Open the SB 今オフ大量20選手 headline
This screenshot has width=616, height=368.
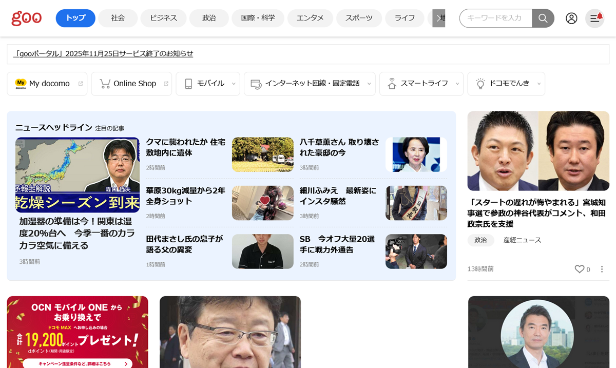click(337, 244)
